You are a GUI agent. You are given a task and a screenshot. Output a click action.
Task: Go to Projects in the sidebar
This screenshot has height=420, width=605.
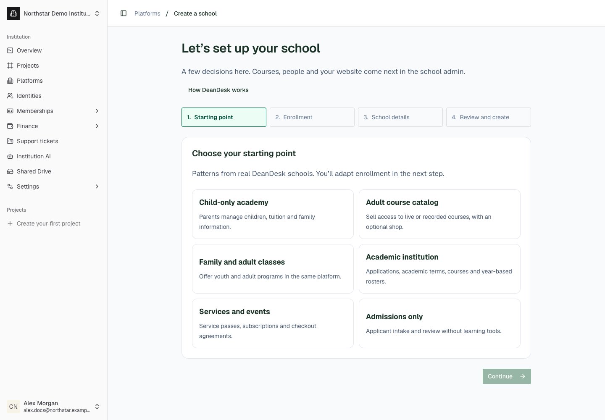tap(54, 66)
